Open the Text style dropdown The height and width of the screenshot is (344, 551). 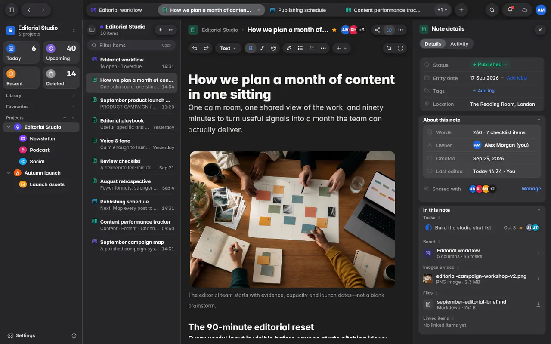[228, 48]
